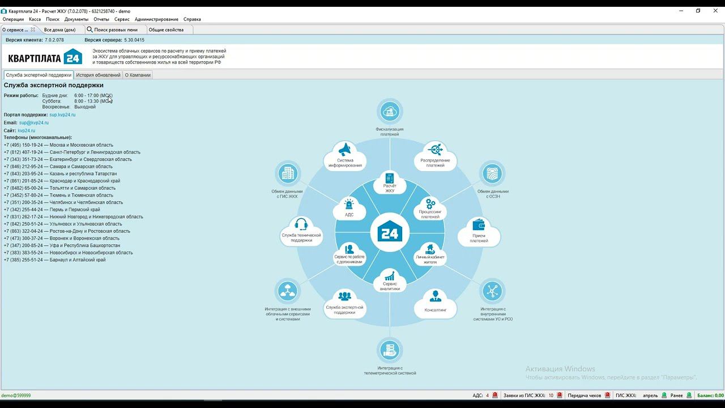The width and height of the screenshot is (725, 408).
Task: Click the Передача чеков red alarm indicator
Action: 607,396
